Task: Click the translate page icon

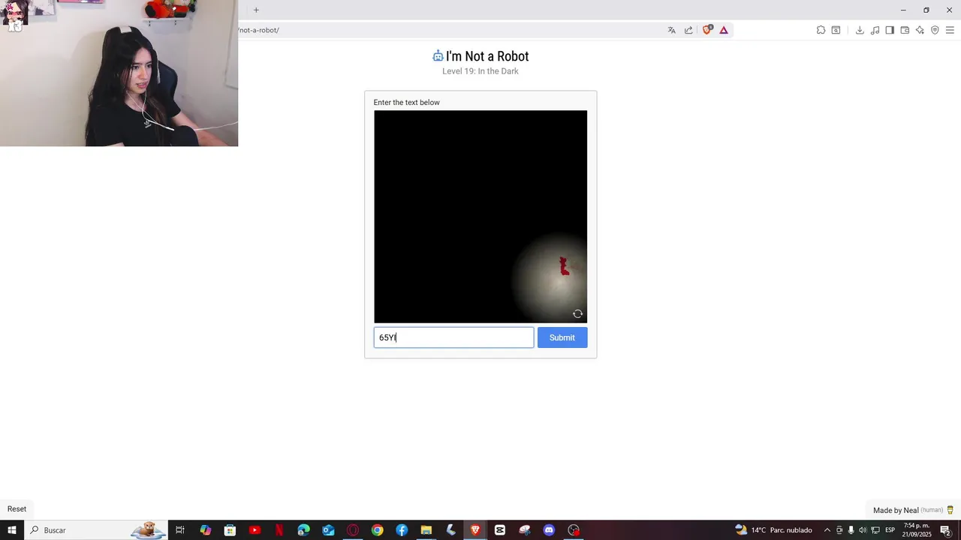Action: pos(671,30)
